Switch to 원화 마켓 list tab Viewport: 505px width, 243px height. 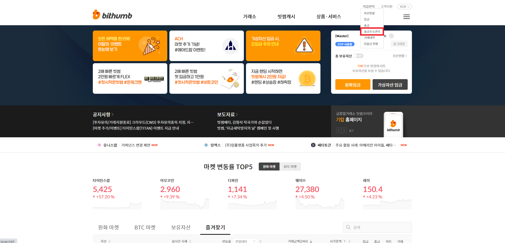point(108,227)
